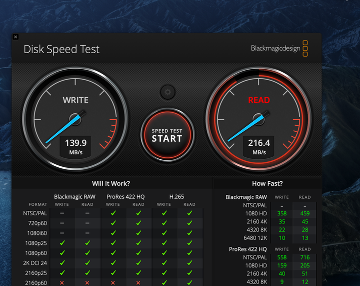Click H.265 read checkmark for 720p60

[189, 223]
